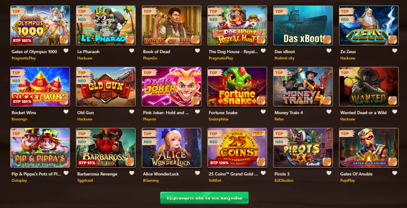Open the Pink Joker game thumbnail
Screen dimensions: 407x208
(172, 87)
